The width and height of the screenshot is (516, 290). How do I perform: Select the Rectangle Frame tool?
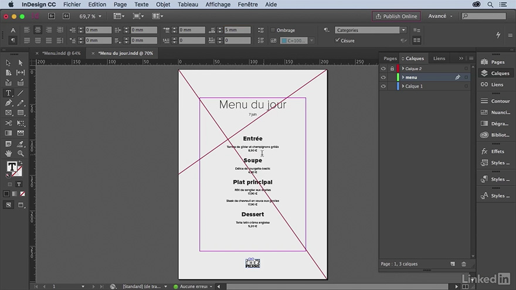click(8, 112)
